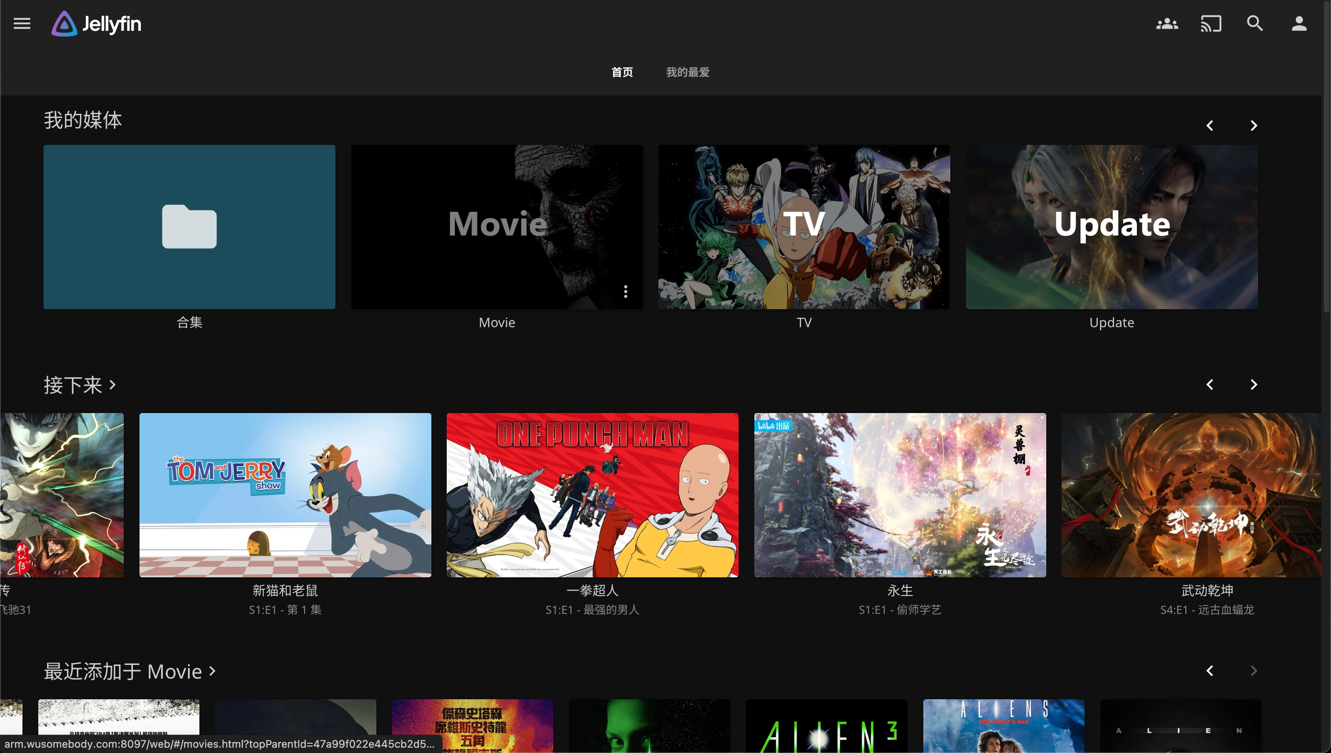Open the search icon
The image size is (1331, 753).
[x=1255, y=24]
